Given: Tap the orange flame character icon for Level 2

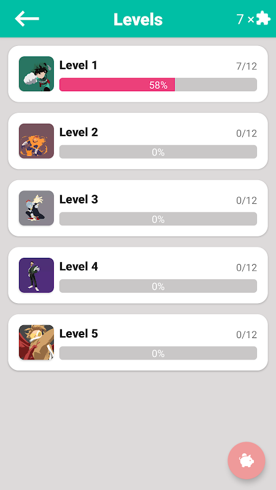Looking at the screenshot, I should click(x=36, y=141).
